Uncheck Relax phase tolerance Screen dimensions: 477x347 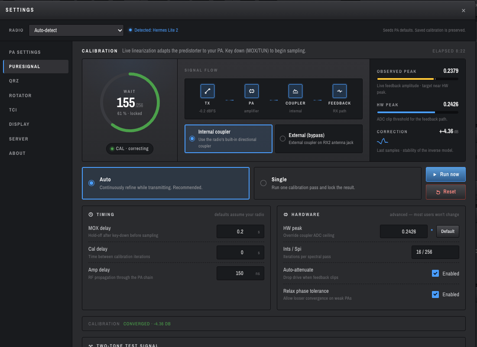(x=435, y=294)
